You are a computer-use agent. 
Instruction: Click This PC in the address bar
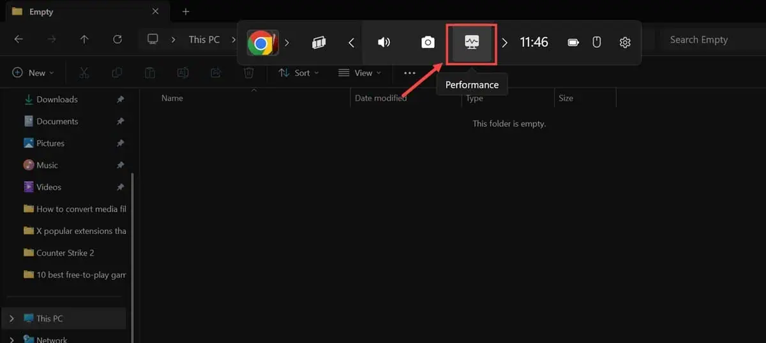point(204,40)
